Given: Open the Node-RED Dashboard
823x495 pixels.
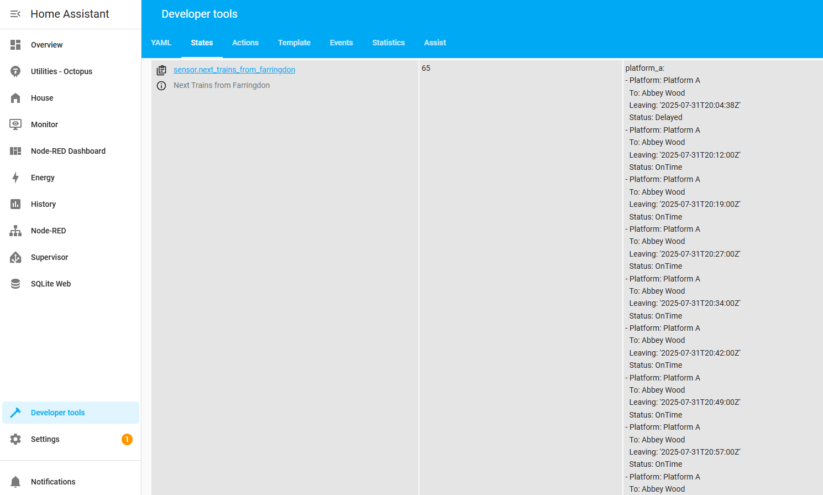Looking at the screenshot, I should [67, 151].
